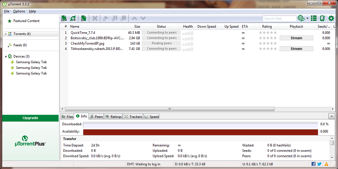The image size is (338, 169).
Task: Click the globe search provider icon
Action: 301,19
